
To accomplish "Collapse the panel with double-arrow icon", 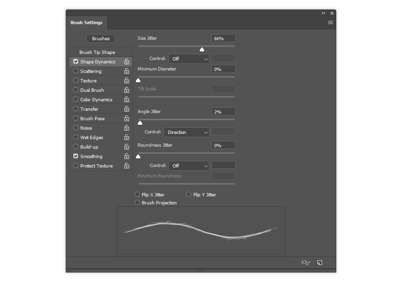I will pyautogui.click(x=323, y=13).
